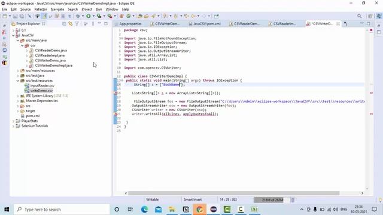Expand the SeleniumTutorials project

(13, 126)
